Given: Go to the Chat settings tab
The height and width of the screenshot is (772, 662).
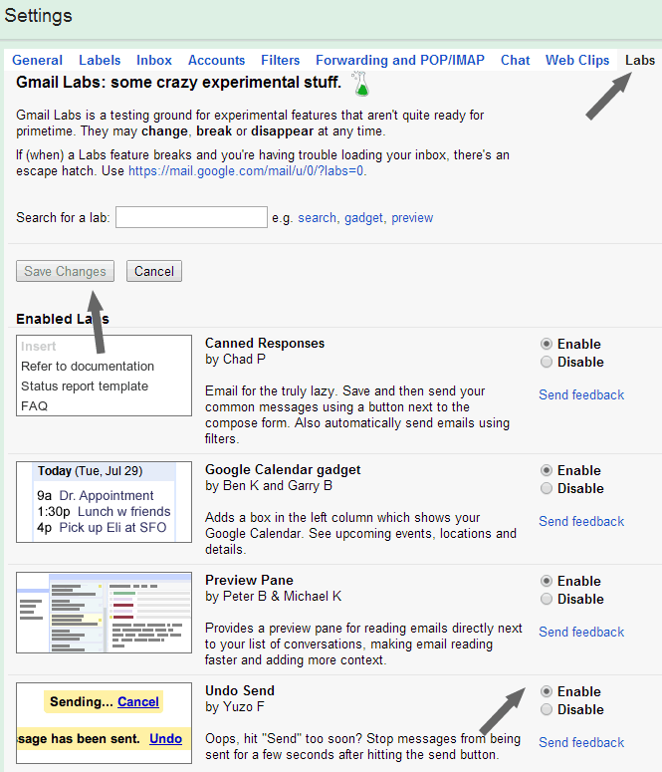Looking at the screenshot, I should (x=516, y=60).
